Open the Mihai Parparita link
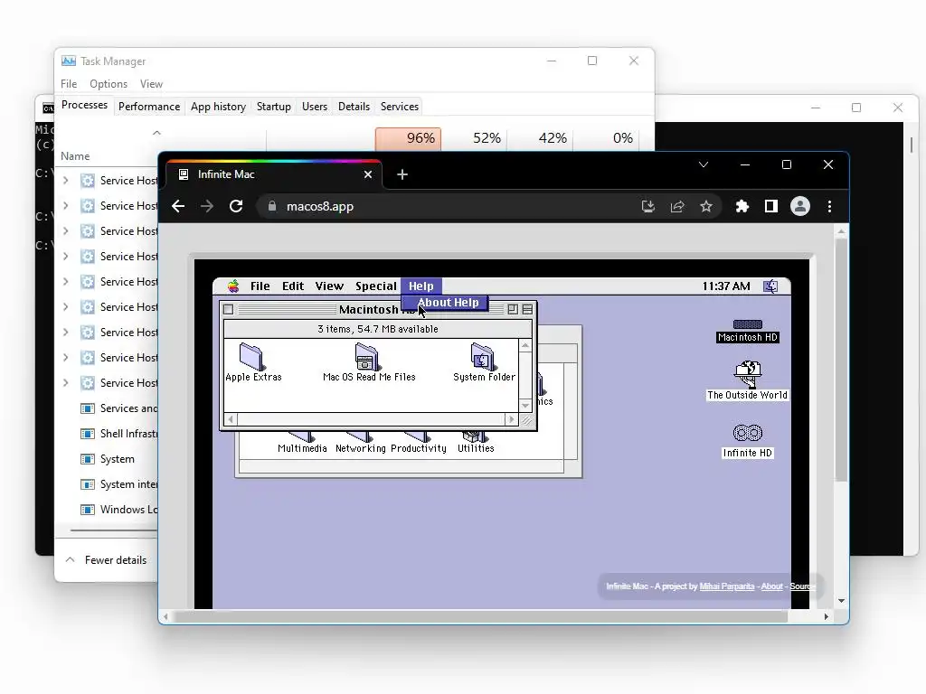926x694 pixels. [726, 586]
